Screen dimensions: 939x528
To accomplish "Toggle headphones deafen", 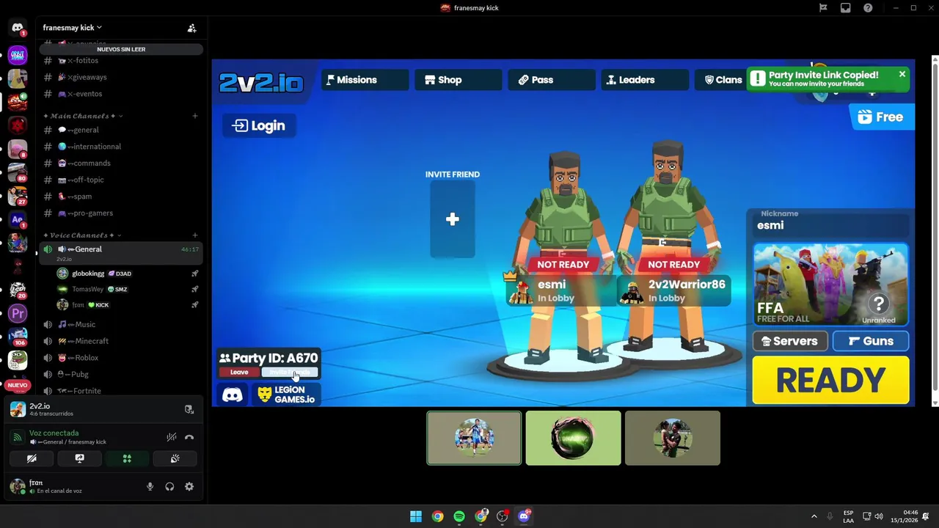I will [169, 486].
